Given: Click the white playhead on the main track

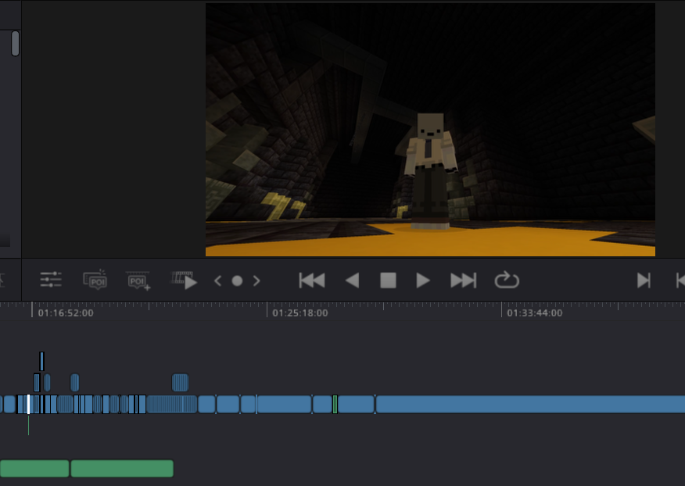Looking at the screenshot, I should [28, 404].
